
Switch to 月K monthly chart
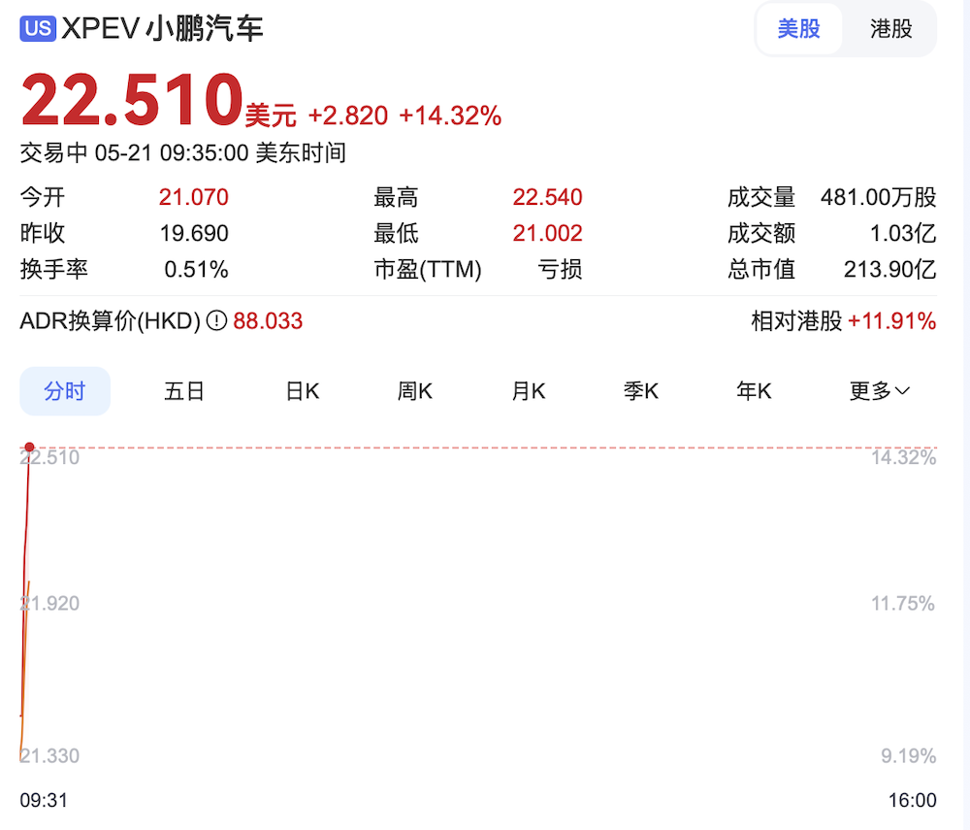pos(528,390)
